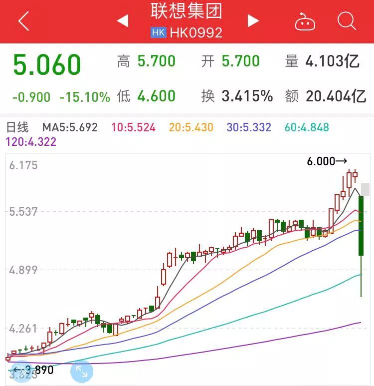Tap the blue HK market badge
Image resolution: width=374 pixels, height=386 pixels.
pyautogui.click(x=158, y=33)
